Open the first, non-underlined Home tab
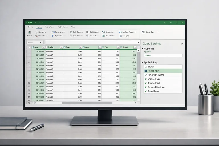This screenshot has height=146, width=219. point(31,27)
